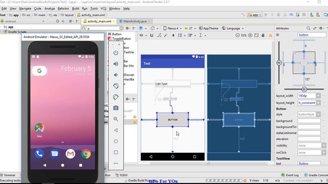
Task: Open Chrome app in emulator dock
Action: click(86, 154)
